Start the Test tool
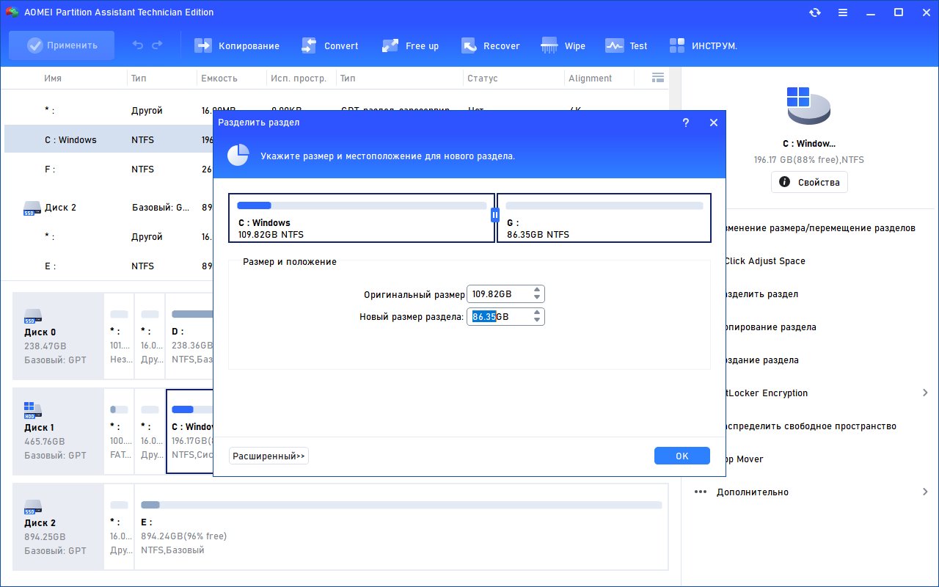This screenshot has height=587, width=939. [x=626, y=45]
